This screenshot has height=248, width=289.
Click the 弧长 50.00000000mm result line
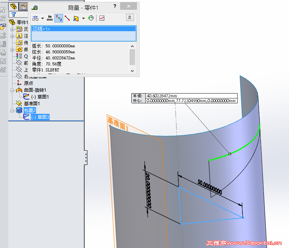(x=53, y=46)
